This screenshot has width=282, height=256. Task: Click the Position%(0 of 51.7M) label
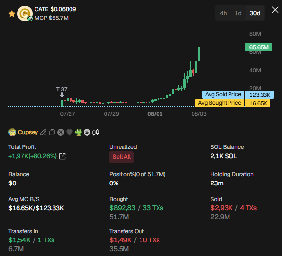tap(138, 174)
